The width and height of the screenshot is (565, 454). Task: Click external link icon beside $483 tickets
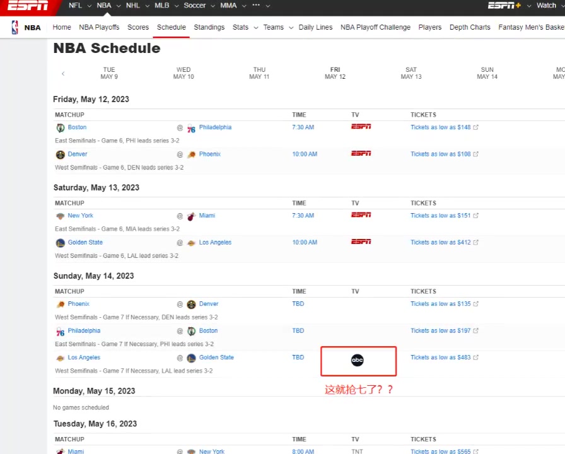475,358
